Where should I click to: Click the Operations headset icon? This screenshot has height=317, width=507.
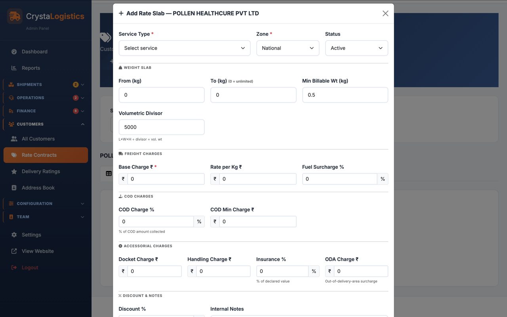tap(11, 98)
